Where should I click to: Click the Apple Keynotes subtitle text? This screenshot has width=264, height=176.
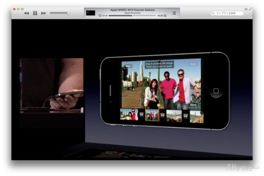[132, 13]
